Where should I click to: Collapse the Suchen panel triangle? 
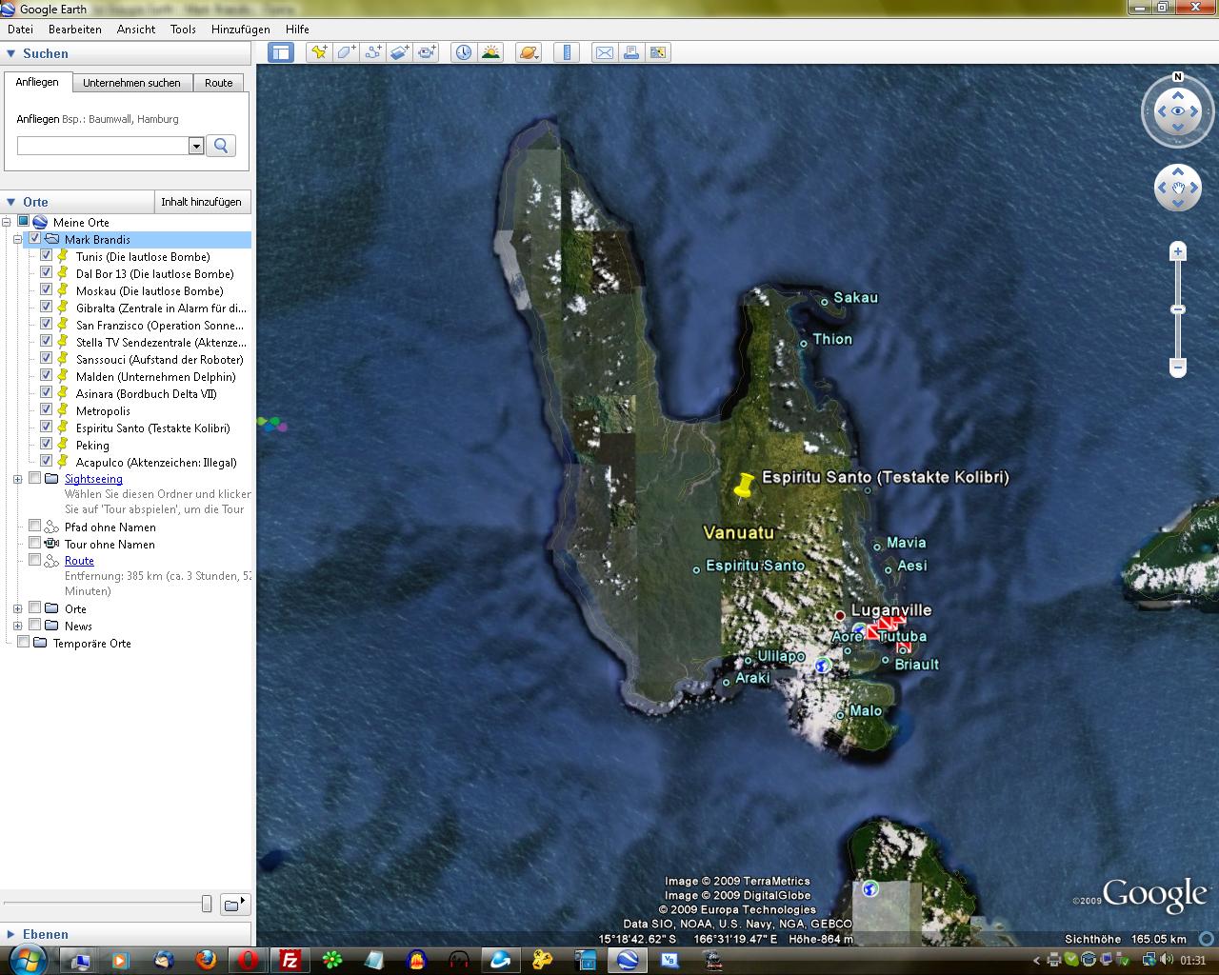[11, 53]
